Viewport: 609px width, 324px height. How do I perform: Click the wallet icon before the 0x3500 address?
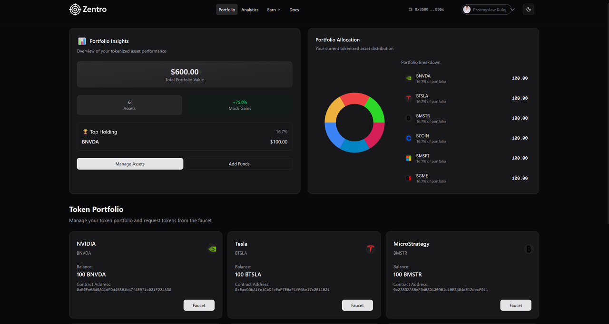pyautogui.click(x=410, y=9)
